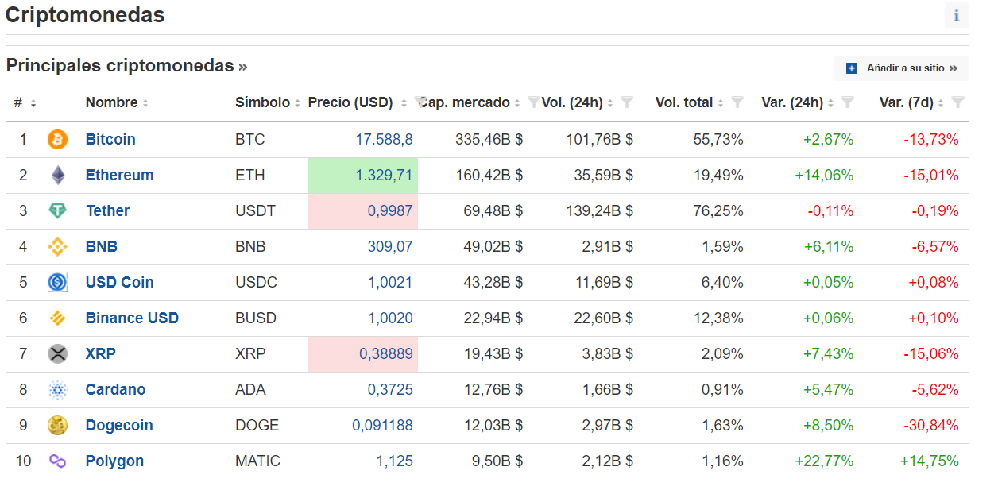Toggle sort arrows on Nombre column
998x498 pixels.
coord(145,103)
